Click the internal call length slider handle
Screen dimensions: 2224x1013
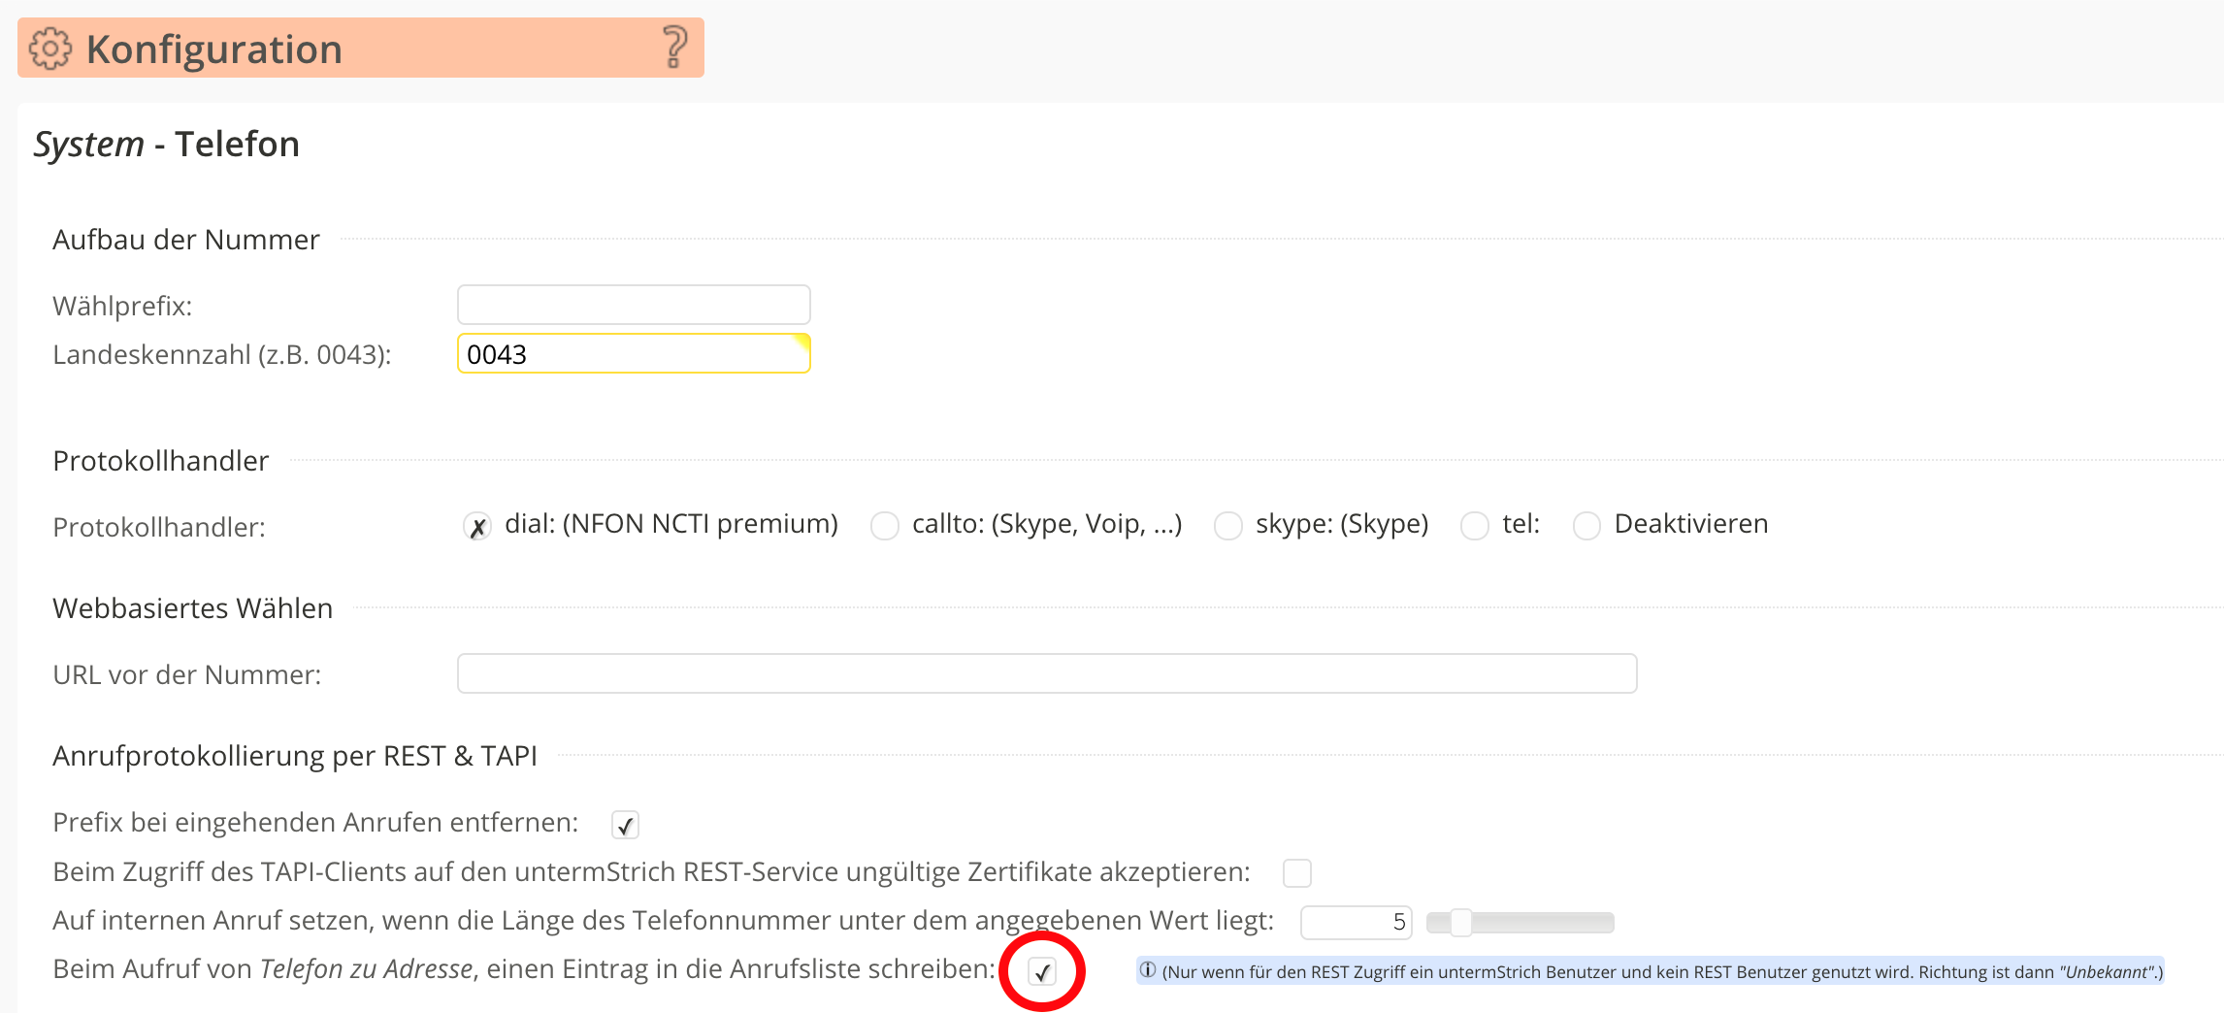click(x=1460, y=922)
